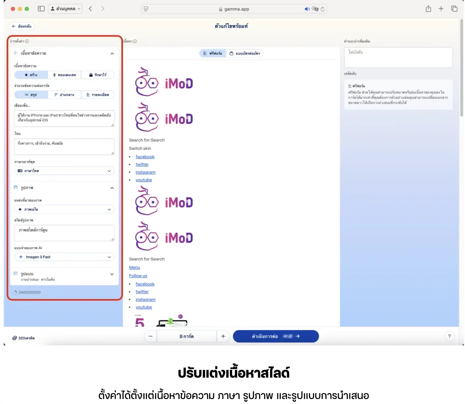Select the สร้าง text content option

click(31, 75)
